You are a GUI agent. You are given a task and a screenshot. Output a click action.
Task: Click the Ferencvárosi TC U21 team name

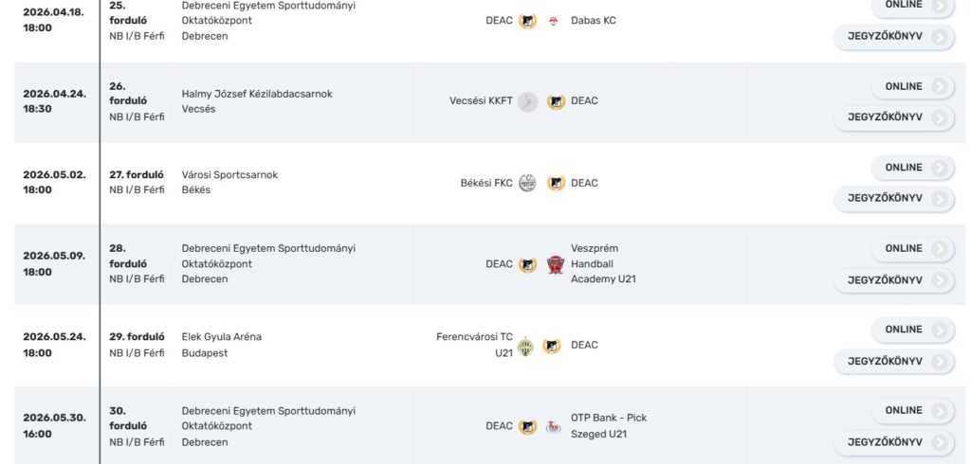point(474,346)
